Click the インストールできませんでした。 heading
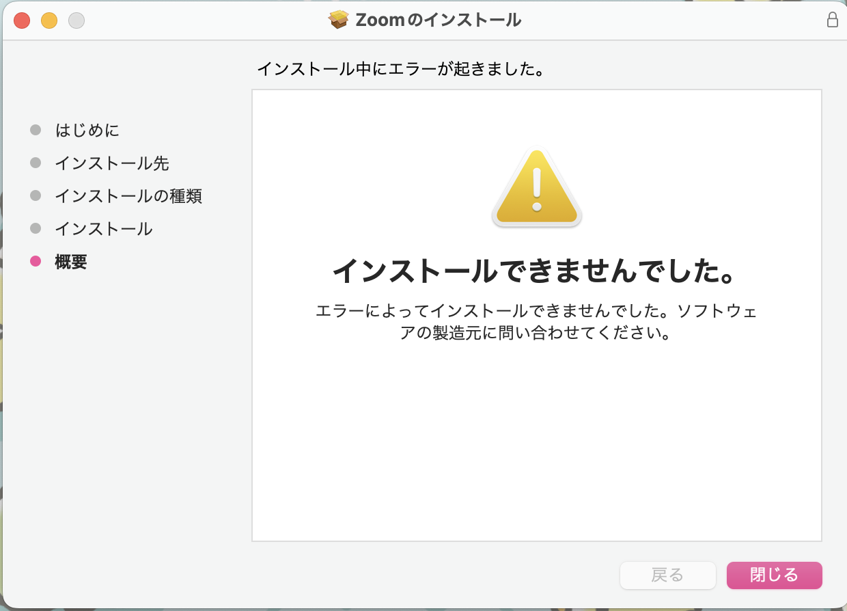 tap(537, 271)
